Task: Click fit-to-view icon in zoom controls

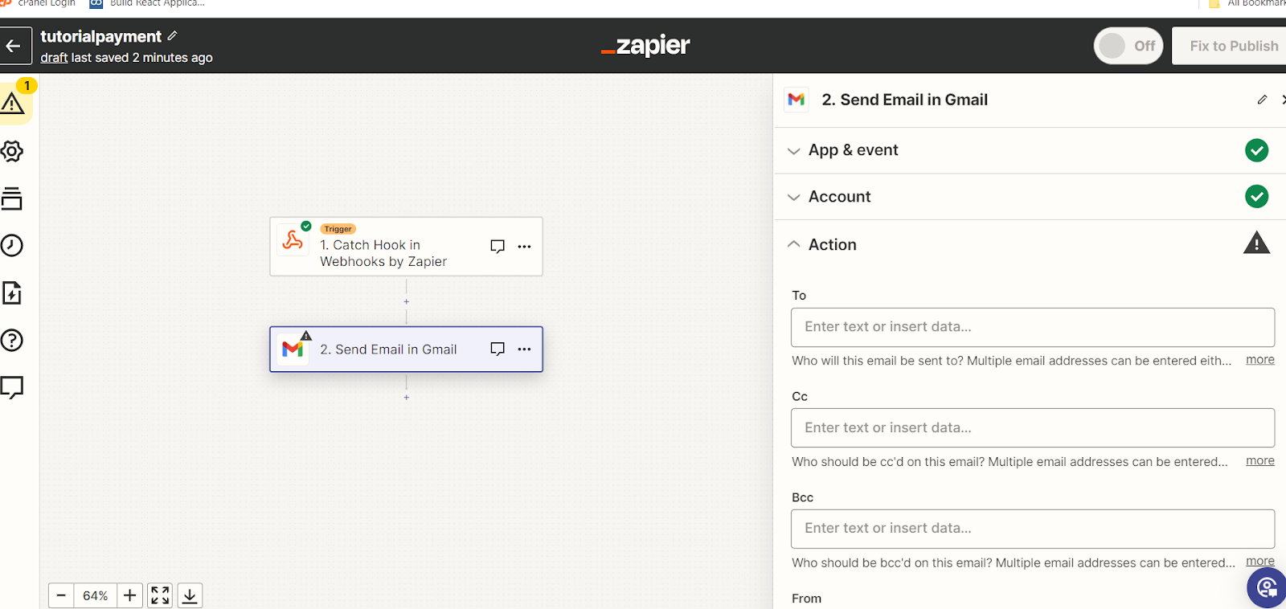Action: pos(160,595)
